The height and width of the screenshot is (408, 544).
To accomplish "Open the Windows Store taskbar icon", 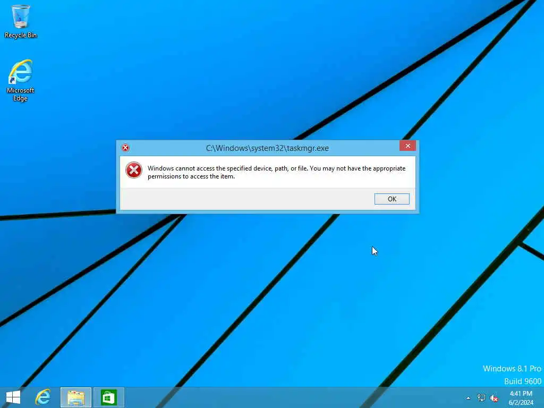I will (x=108, y=397).
